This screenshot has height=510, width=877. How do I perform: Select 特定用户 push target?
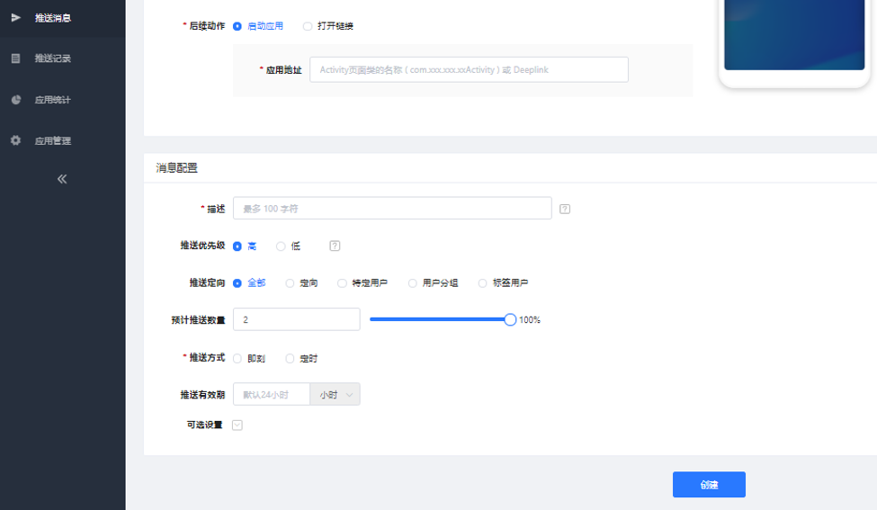click(342, 283)
